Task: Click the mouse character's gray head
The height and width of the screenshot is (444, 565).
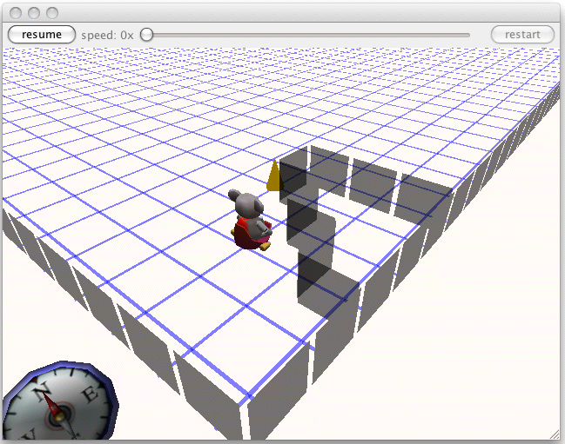Action: click(246, 203)
